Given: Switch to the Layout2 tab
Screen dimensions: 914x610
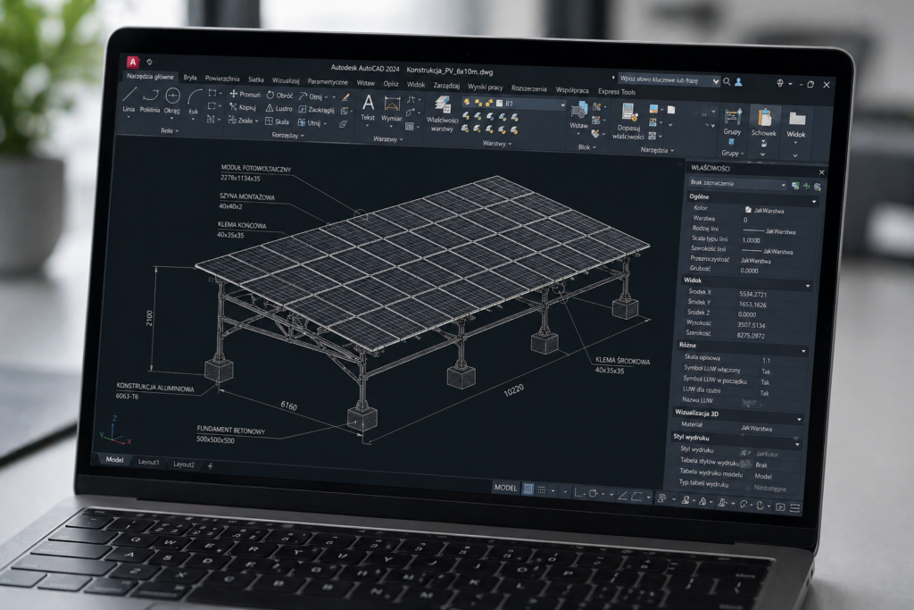Looking at the screenshot, I should pos(184,464).
